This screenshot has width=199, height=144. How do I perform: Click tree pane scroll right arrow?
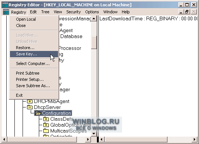[88, 140]
